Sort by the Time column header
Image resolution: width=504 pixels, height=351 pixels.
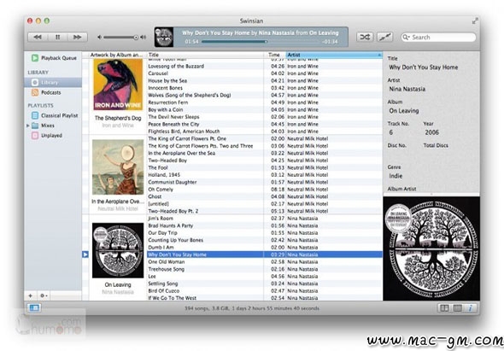click(274, 55)
